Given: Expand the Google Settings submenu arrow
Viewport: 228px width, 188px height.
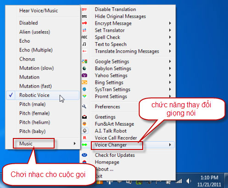Looking at the screenshot, I should pyautogui.click(x=170, y=61).
